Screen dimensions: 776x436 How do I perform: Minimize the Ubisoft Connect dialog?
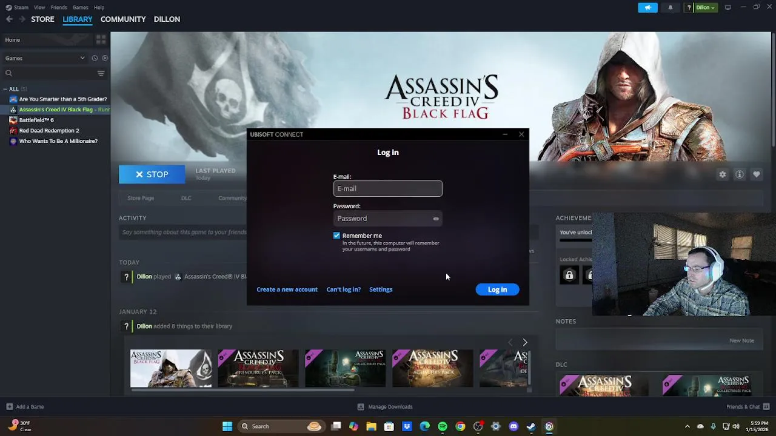tap(505, 134)
